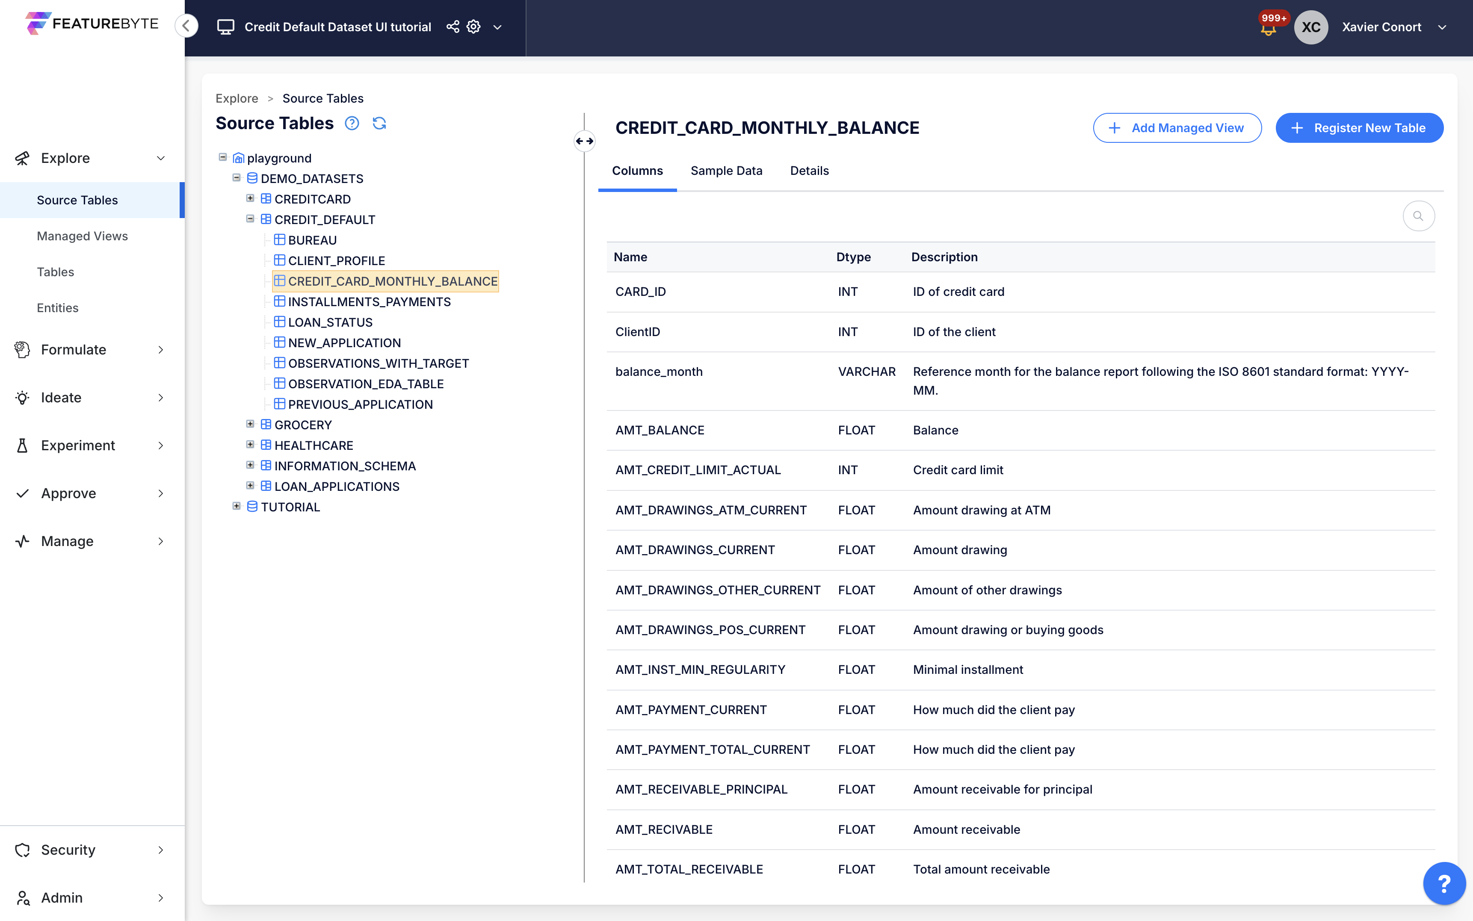Expand the TUTORIAL database node
This screenshot has height=921, width=1473.
[237, 506]
